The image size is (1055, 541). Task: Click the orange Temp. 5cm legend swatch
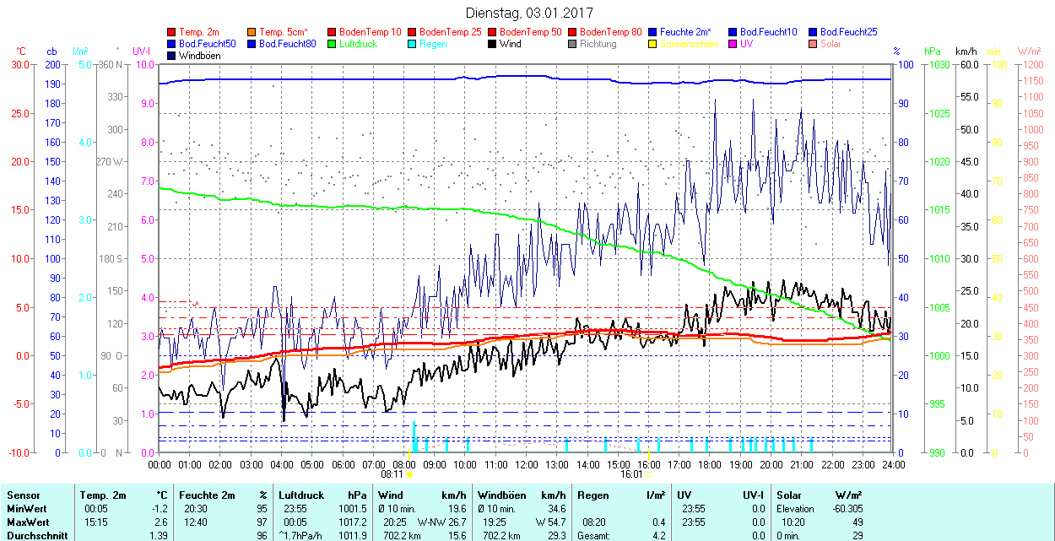(x=252, y=32)
